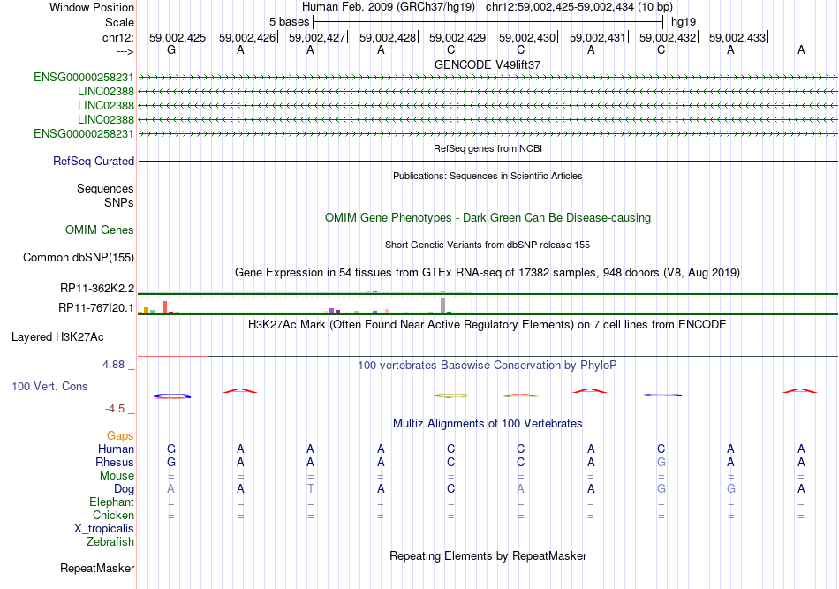Click the OMIM Genes label
The height and width of the screenshot is (589, 839).
pos(100,230)
